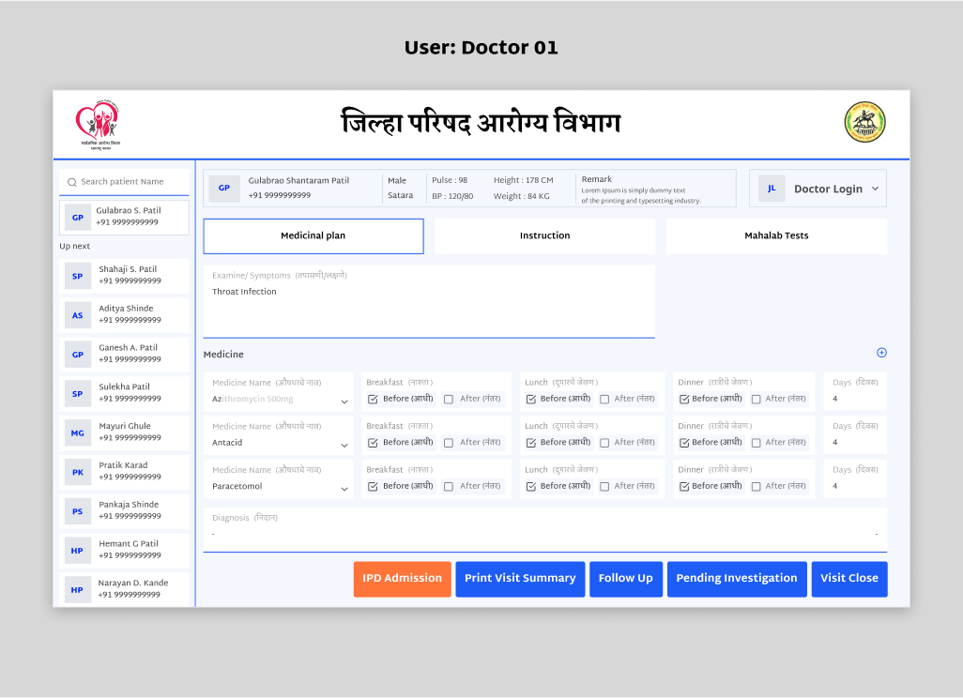The image size is (963, 698).
Task: Select the AS avatar for Aditya Shinde
Action: point(78,315)
